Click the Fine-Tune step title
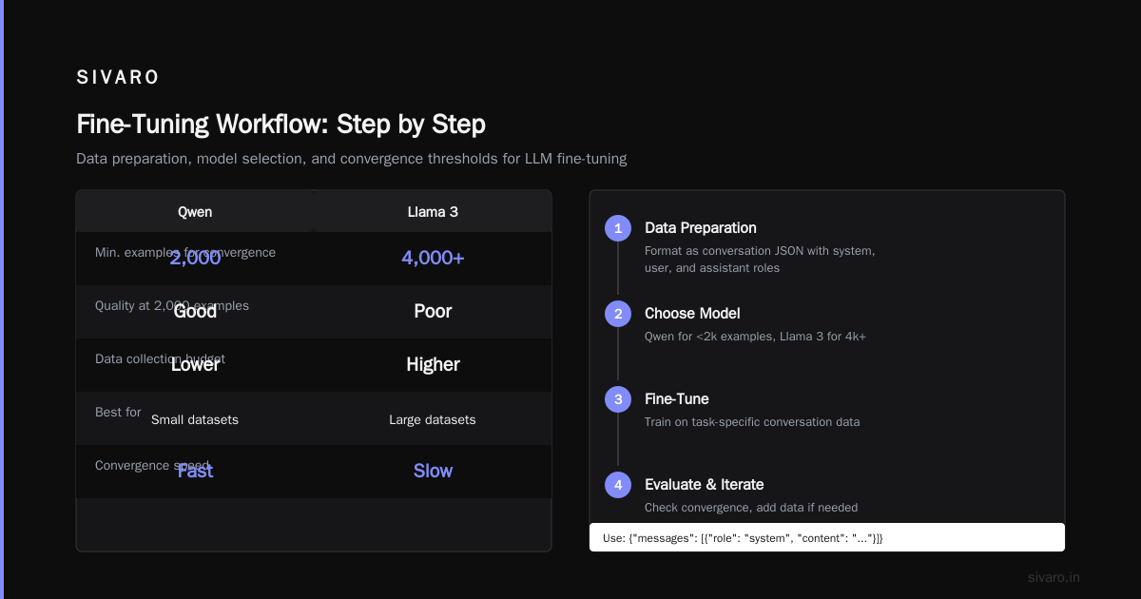 pyautogui.click(x=677, y=399)
